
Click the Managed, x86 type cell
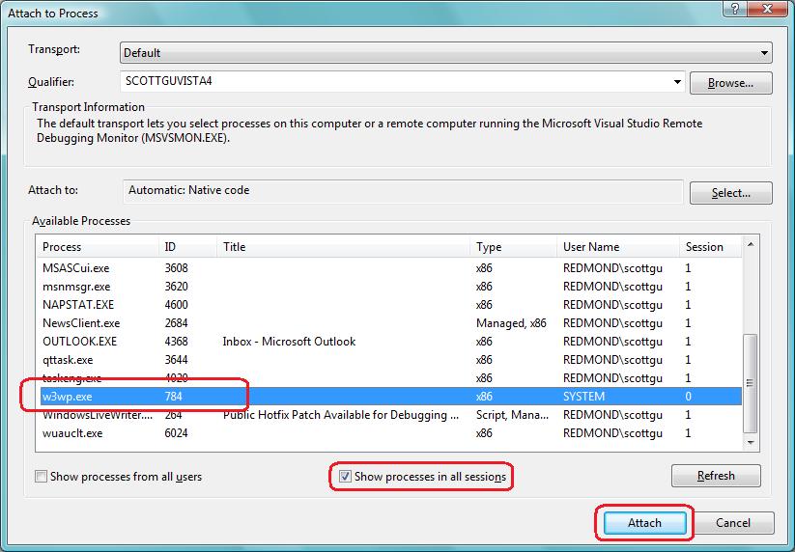tap(511, 323)
